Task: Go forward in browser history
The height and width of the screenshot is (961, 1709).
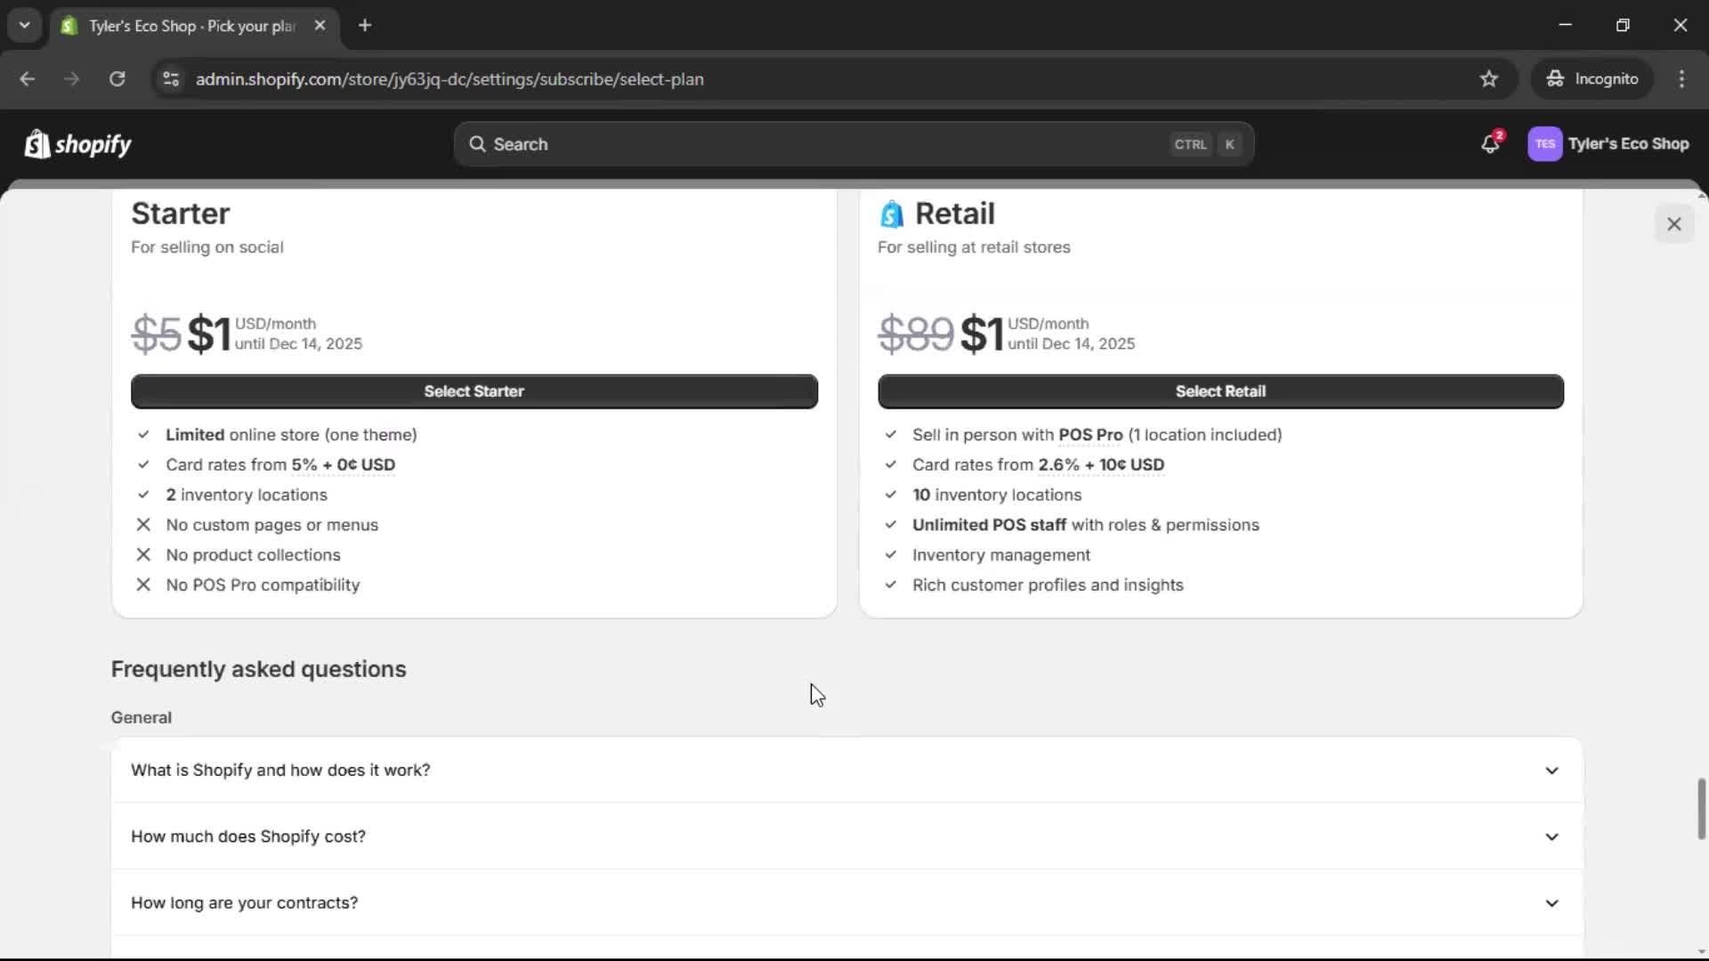Action: [72, 79]
